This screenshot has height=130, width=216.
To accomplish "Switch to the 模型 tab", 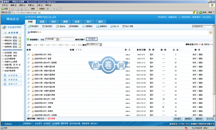I will tap(65, 22).
